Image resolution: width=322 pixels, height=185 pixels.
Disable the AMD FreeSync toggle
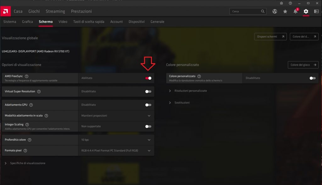148,78
